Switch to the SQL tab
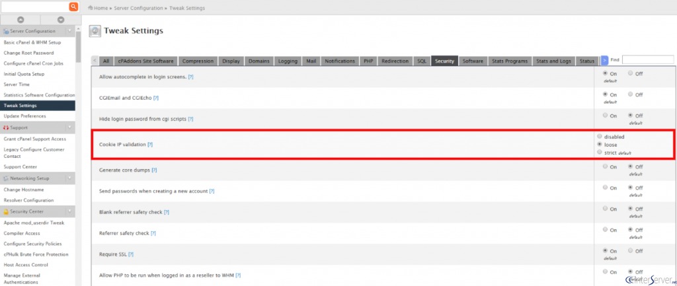Image resolution: width=677 pixels, height=286 pixels. pos(422,61)
